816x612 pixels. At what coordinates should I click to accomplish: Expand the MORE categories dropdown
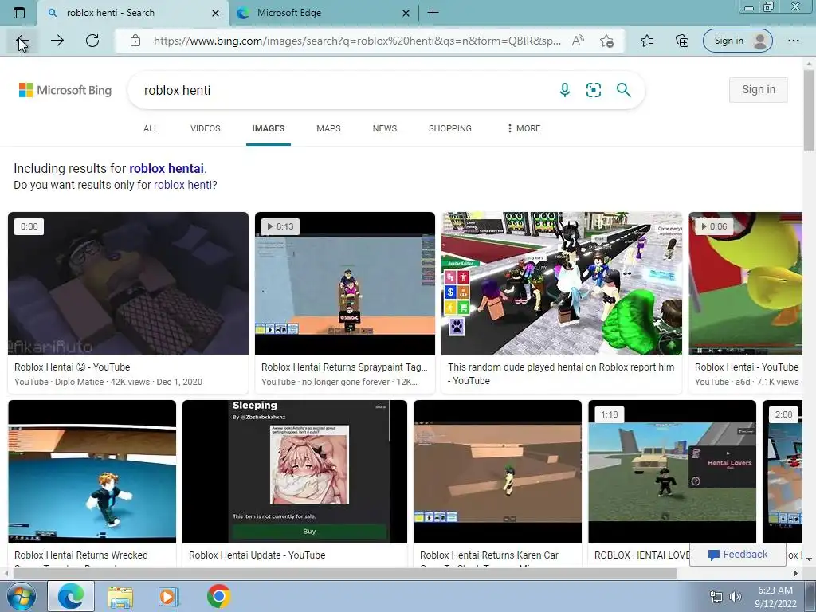point(524,128)
